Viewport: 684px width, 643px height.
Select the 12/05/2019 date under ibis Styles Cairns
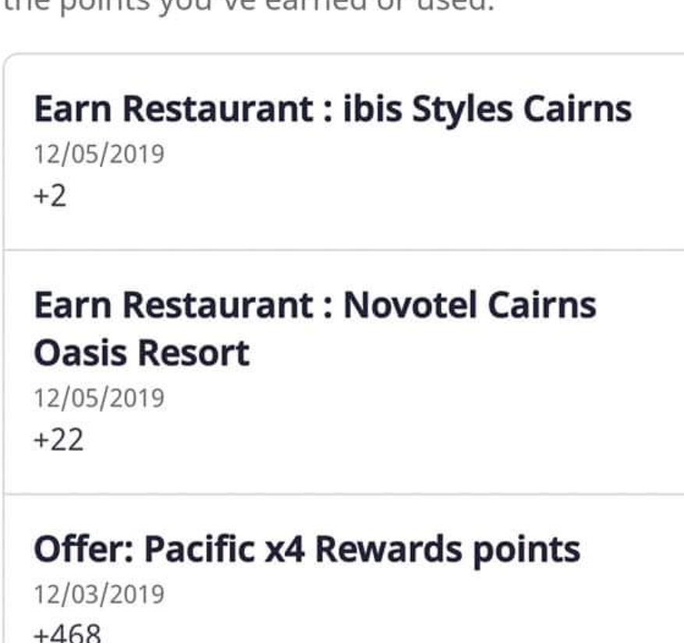click(99, 154)
